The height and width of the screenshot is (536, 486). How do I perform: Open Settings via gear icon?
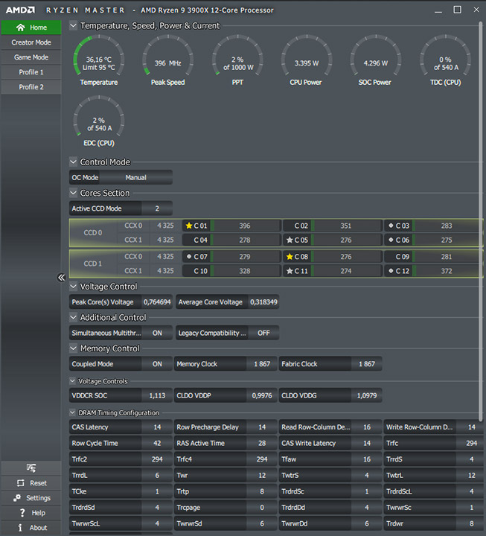click(x=17, y=498)
